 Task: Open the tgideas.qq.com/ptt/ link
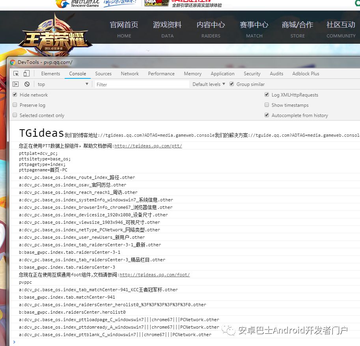point(148,146)
